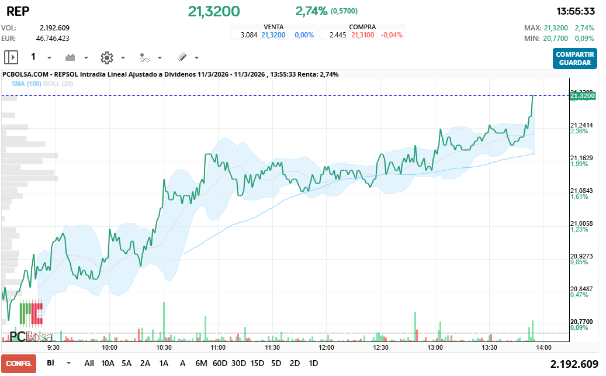Click the chart settings gear icon
Viewport: 606px width, 376px height.
[106, 57]
